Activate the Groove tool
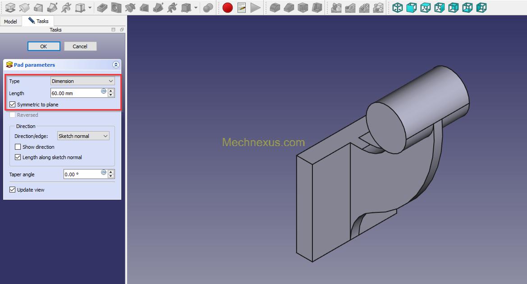 [x=130, y=7]
